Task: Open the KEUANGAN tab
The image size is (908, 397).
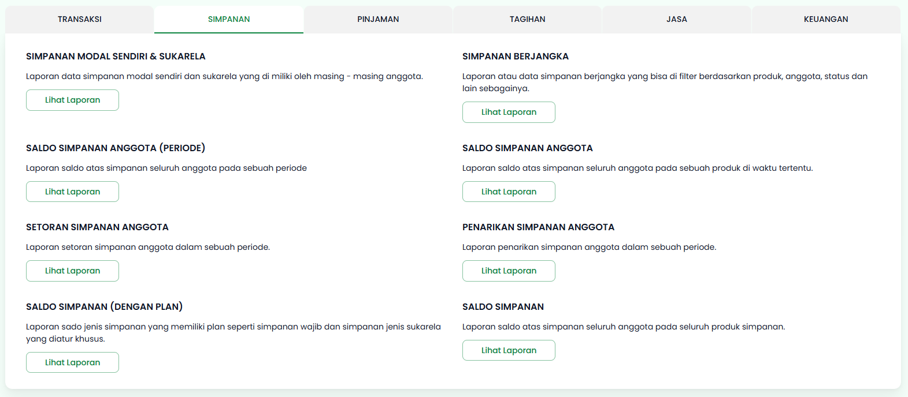Action: pyautogui.click(x=825, y=19)
